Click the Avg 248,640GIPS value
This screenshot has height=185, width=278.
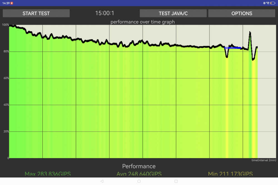click(139, 174)
